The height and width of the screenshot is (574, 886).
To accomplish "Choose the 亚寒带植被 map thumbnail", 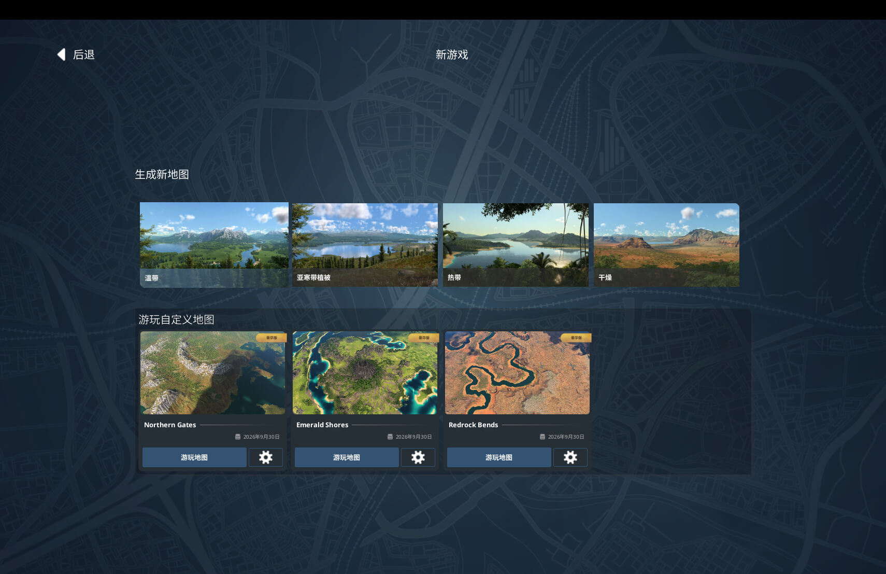I will (x=365, y=245).
